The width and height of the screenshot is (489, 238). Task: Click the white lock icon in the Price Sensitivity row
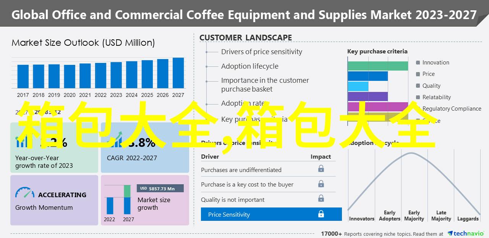[x=321, y=214]
